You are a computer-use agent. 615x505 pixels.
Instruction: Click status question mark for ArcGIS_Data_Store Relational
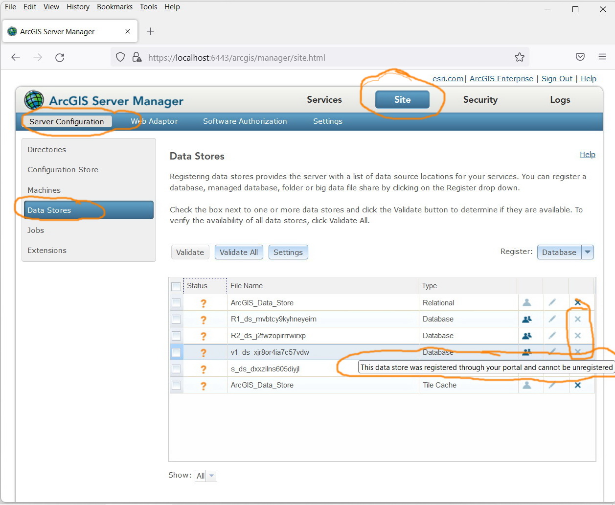(204, 303)
